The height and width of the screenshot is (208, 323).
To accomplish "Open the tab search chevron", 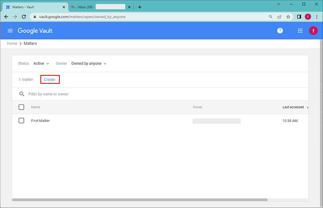I will [x=279, y=4].
